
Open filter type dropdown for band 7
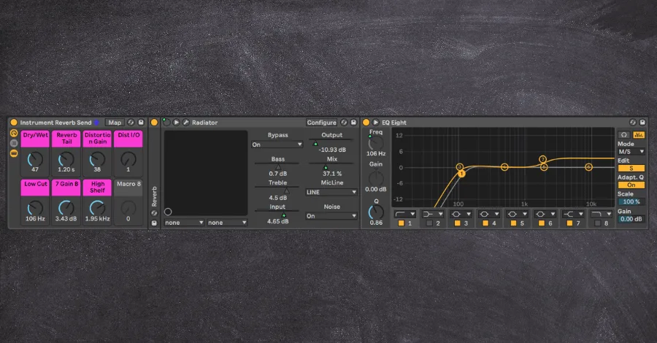click(573, 214)
